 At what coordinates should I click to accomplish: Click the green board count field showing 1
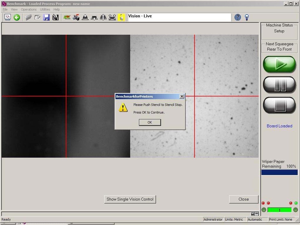(279, 210)
